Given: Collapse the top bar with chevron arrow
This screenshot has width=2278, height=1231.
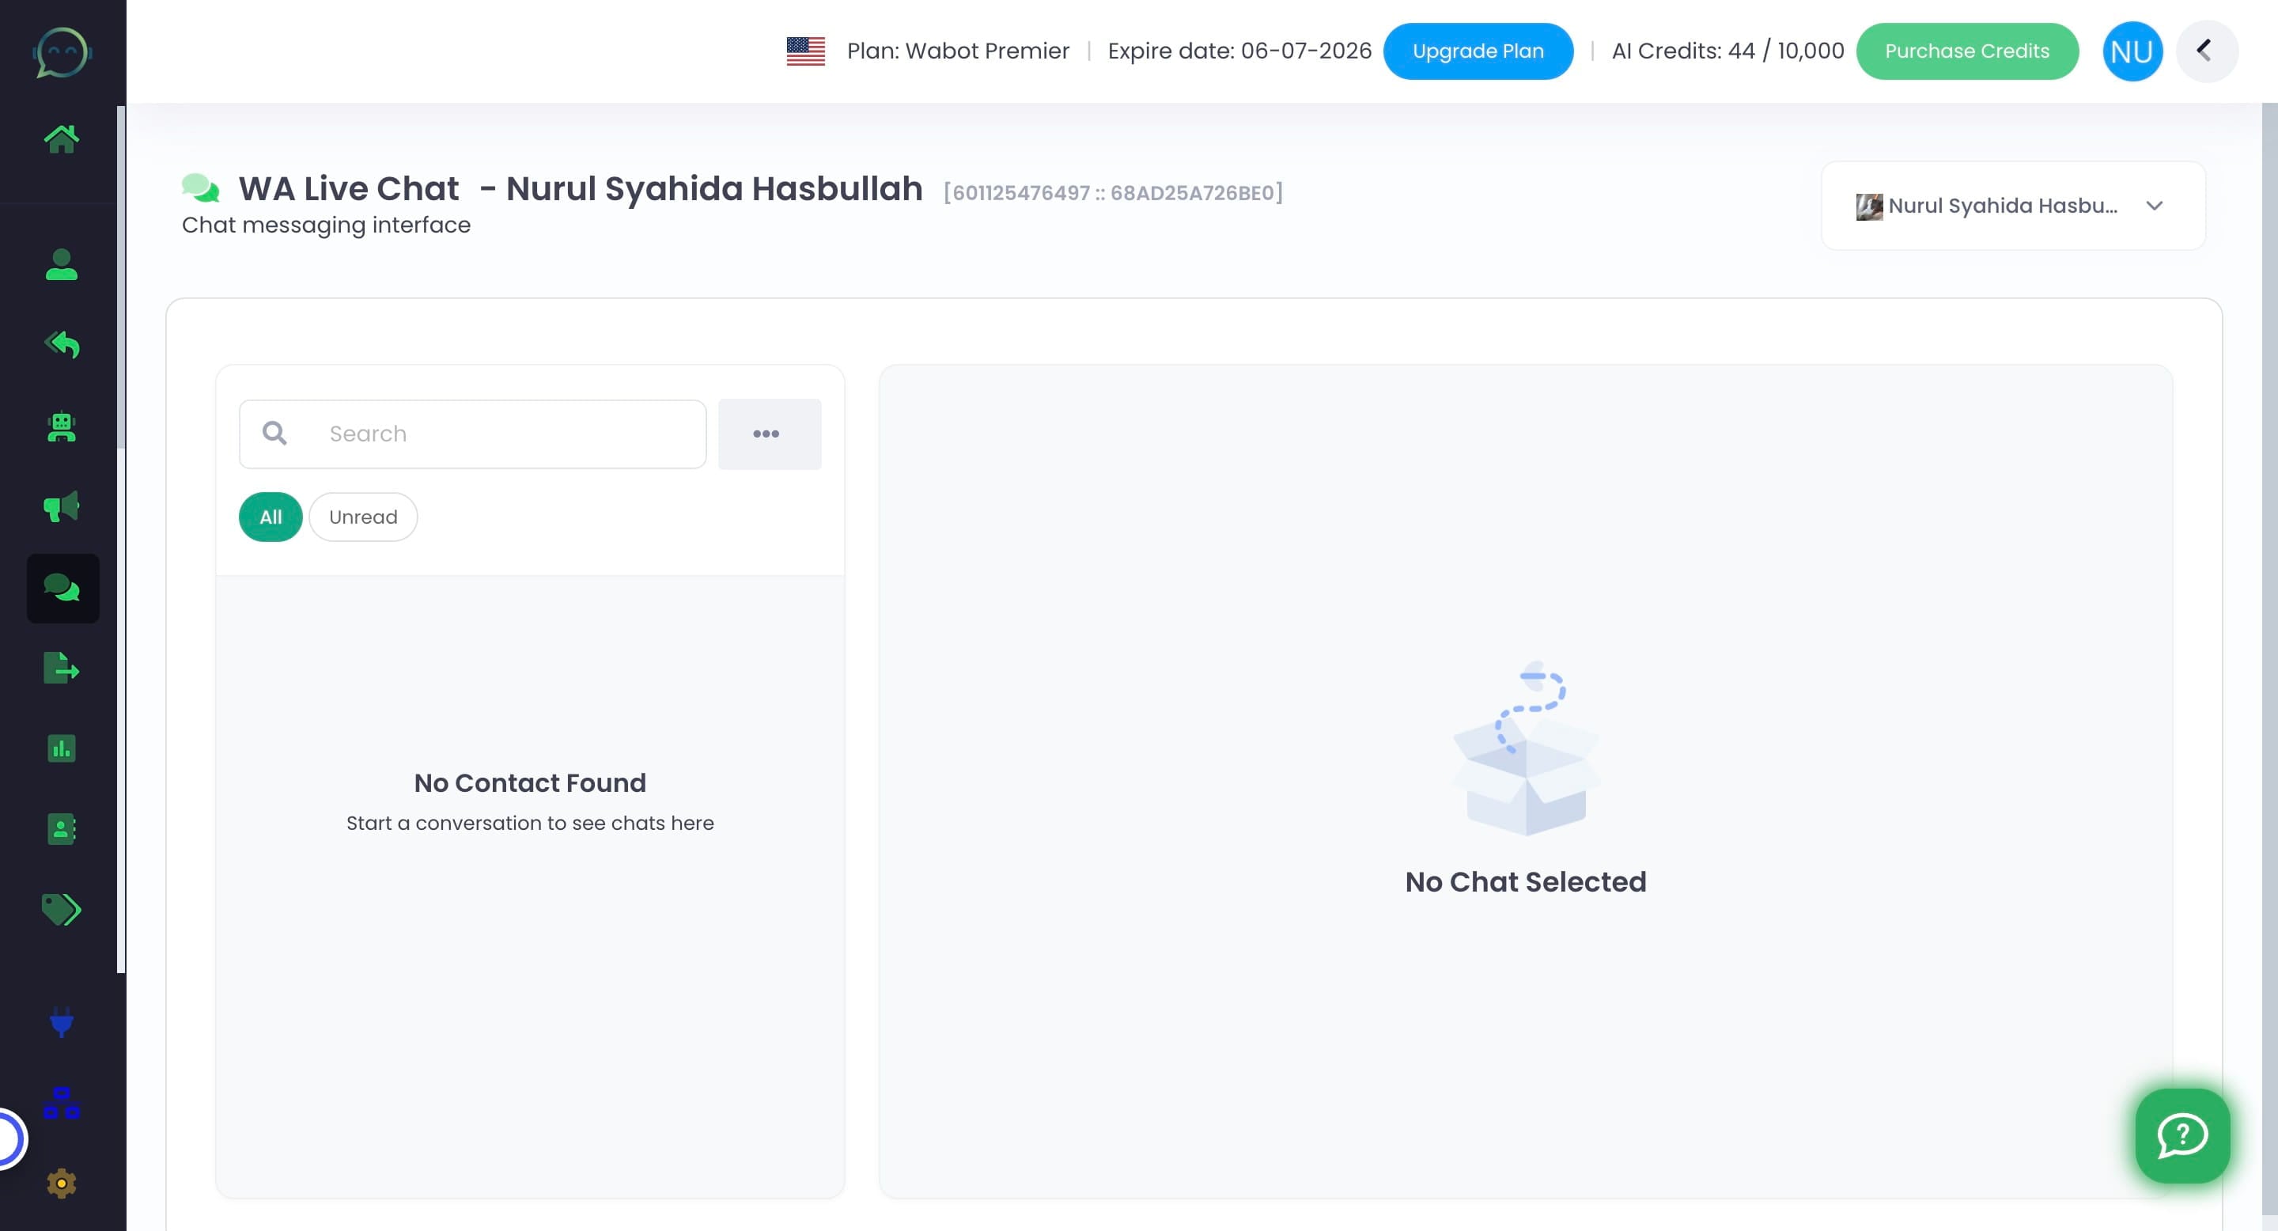Looking at the screenshot, I should point(2204,51).
